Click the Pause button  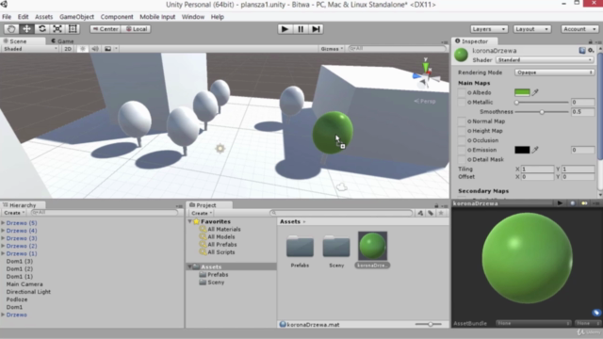[301, 29]
